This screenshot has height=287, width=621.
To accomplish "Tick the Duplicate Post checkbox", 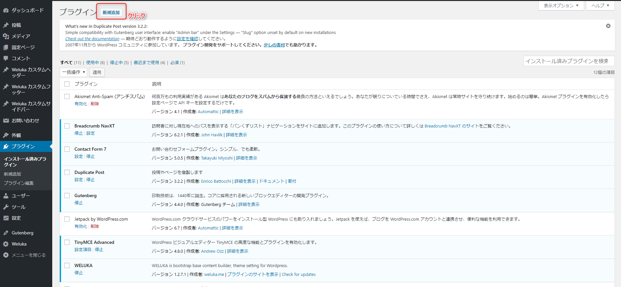I will [67, 172].
